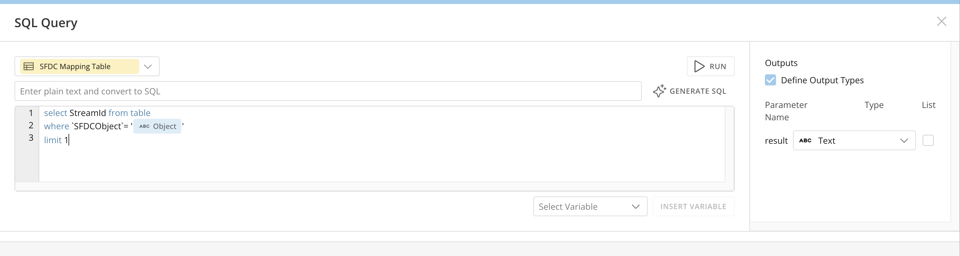Click the Object variable chip in query
This screenshot has width=960, height=256.
click(157, 126)
